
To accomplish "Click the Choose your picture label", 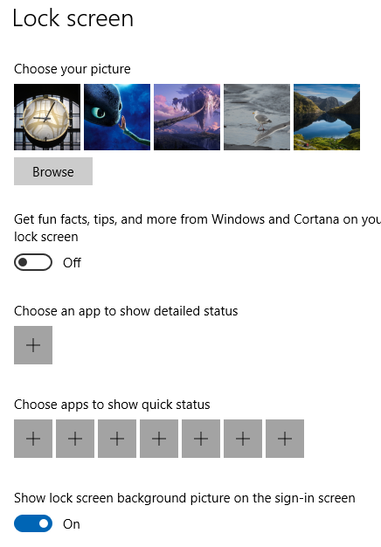I will [73, 69].
